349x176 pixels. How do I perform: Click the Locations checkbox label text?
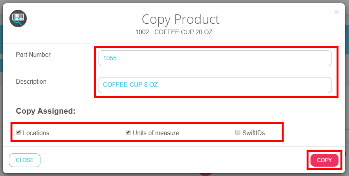coord(36,133)
